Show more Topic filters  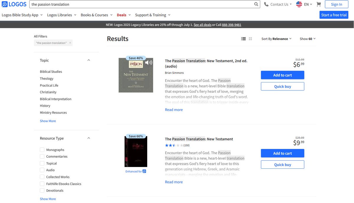click(48, 121)
